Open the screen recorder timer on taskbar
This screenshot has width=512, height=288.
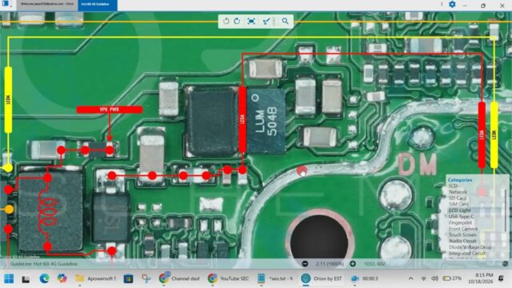point(365,278)
